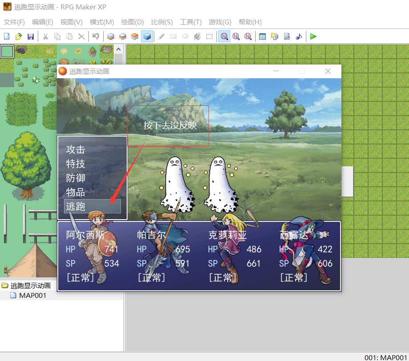
Task: Select MAP001 in the map tree
Action: pos(32,296)
